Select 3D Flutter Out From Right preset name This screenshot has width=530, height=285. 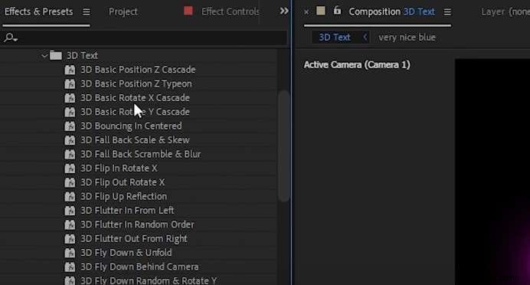point(134,239)
